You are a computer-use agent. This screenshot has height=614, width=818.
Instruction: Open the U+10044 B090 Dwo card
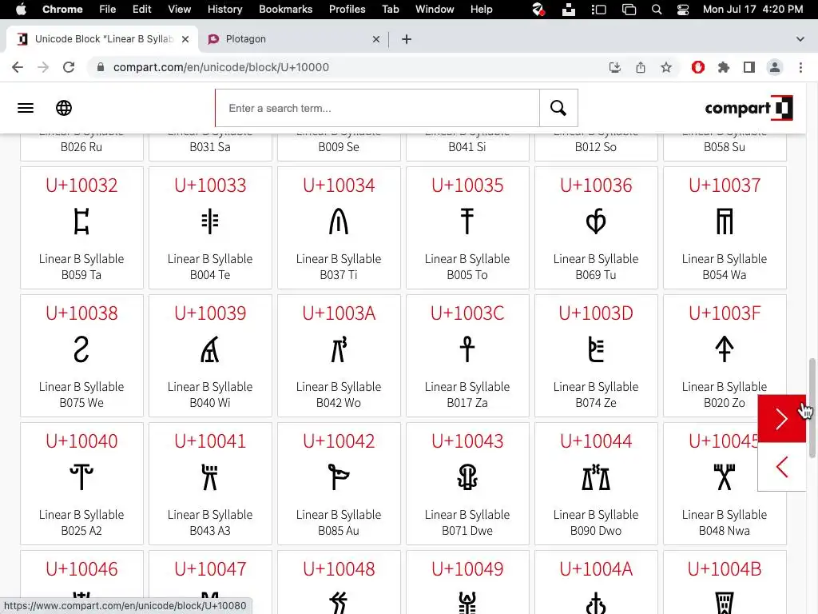click(x=596, y=484)
